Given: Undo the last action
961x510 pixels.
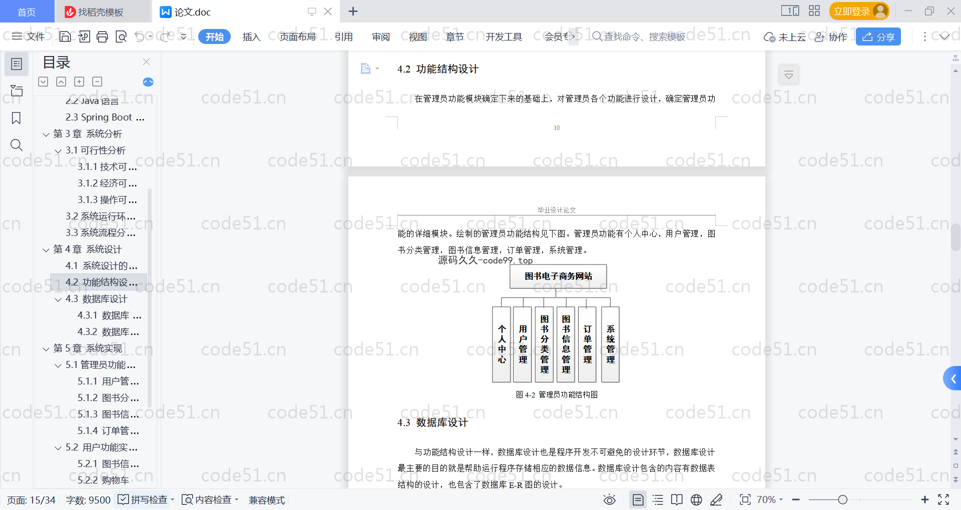Looking at the screenshot, I should tap(140, 36).
